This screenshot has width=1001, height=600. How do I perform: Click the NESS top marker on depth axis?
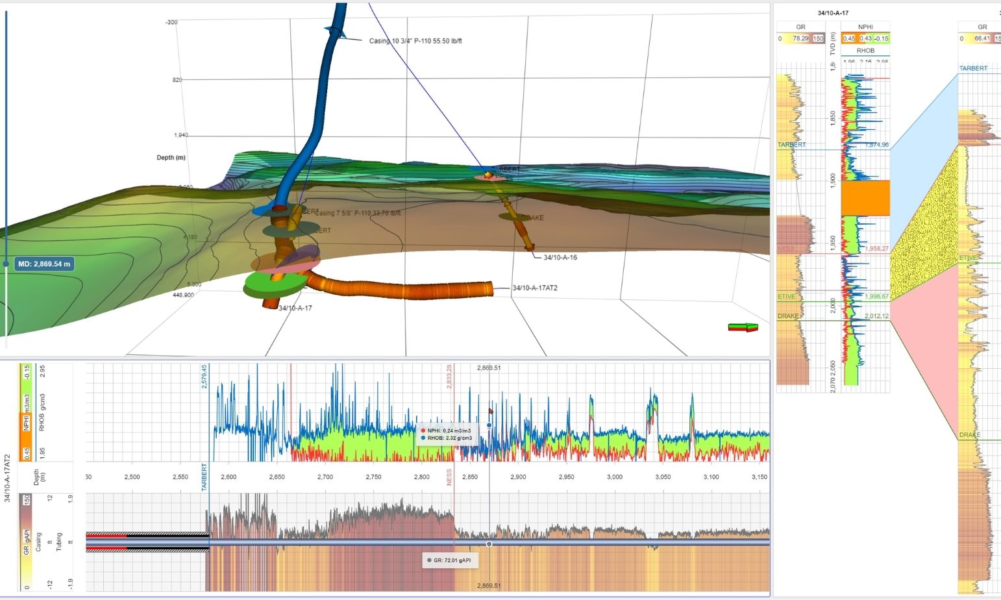(449, 477)
